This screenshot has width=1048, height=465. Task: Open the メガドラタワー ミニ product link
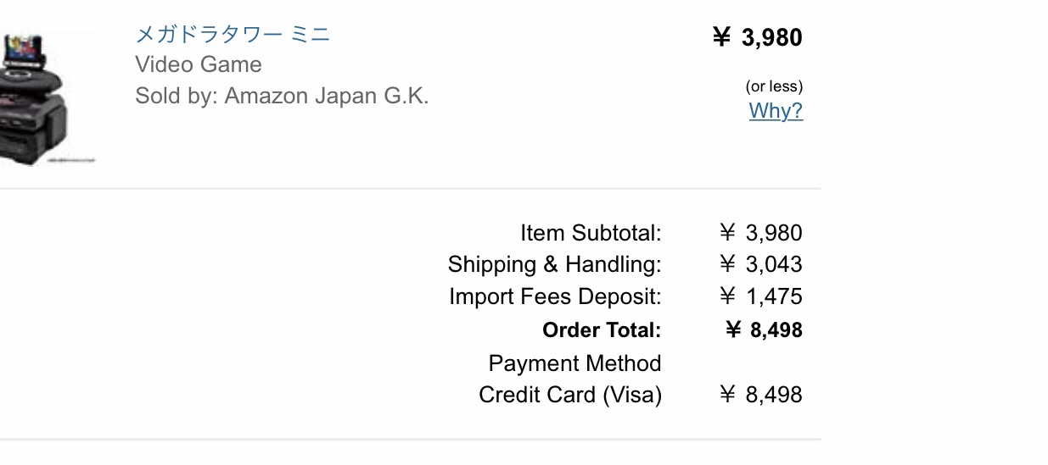233,35
